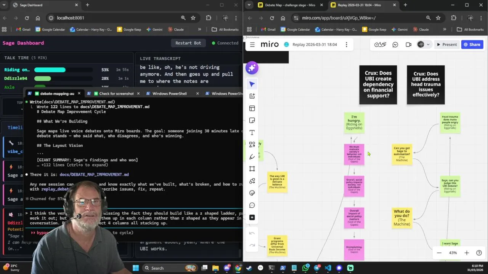This screenshot has height=274, width=488.
Task: Select green 'I'm hungry' sticky note
Action: [x=354, y=123]
